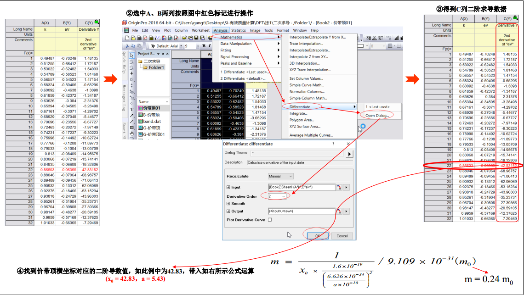Click the Save Project floppy icon
Viewport: 524px width, 295px height.
(196, 38)
